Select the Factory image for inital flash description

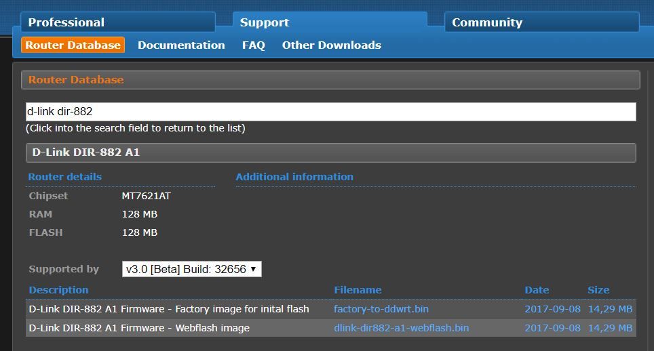169,309
